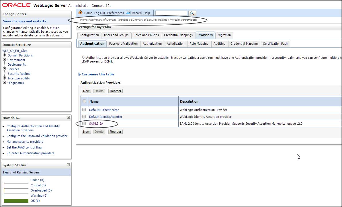
Task: Toggle the select-all checkbox in Name header
Action: pos(84,101)
